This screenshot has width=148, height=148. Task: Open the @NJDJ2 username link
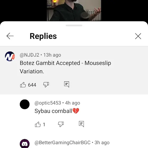tap(29, 55)
